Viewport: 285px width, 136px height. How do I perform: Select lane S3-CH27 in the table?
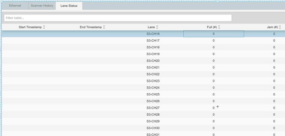tap(153, 108)
